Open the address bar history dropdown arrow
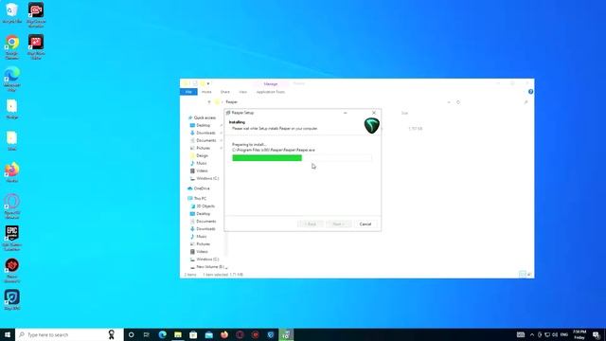This screenshot has height=341, width=606. (x=449, y=102)
